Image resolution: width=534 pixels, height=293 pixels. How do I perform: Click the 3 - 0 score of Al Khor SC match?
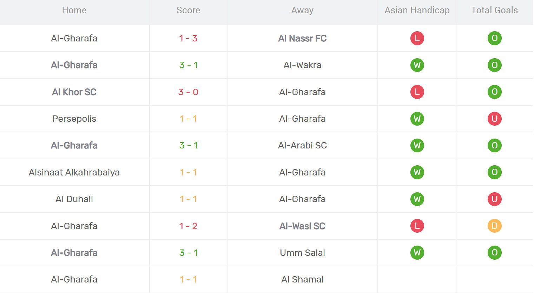188,92
